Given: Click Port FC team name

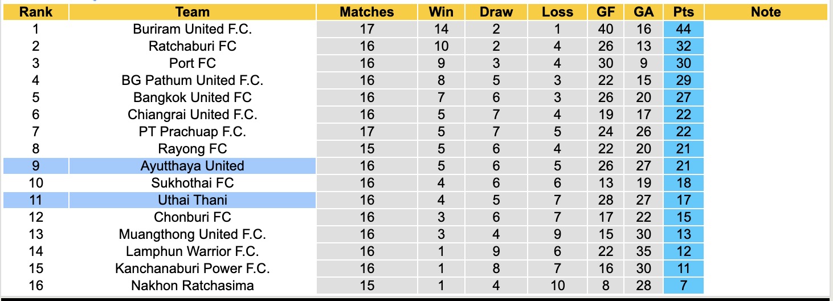Looking at the screenshot, I should pos(193,63).
